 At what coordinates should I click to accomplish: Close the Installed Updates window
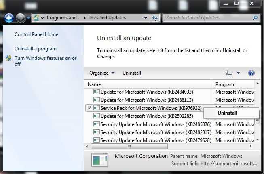(252, 3)
